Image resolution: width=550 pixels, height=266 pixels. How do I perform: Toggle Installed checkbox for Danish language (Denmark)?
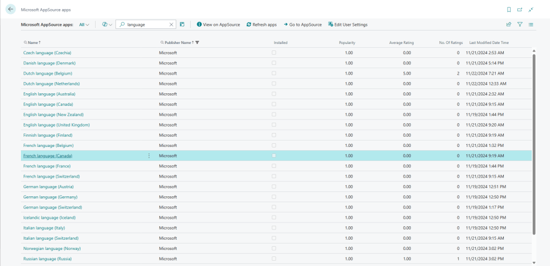273,63
